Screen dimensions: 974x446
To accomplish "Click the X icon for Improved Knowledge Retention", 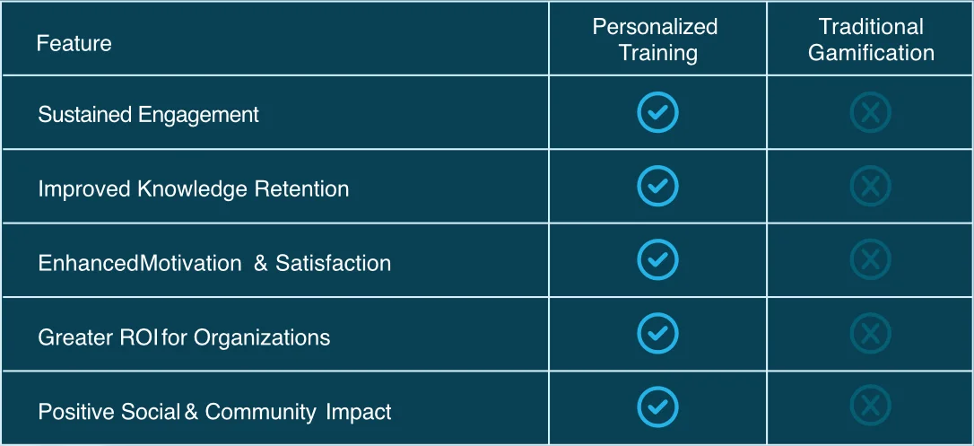I will coord(870,187).
